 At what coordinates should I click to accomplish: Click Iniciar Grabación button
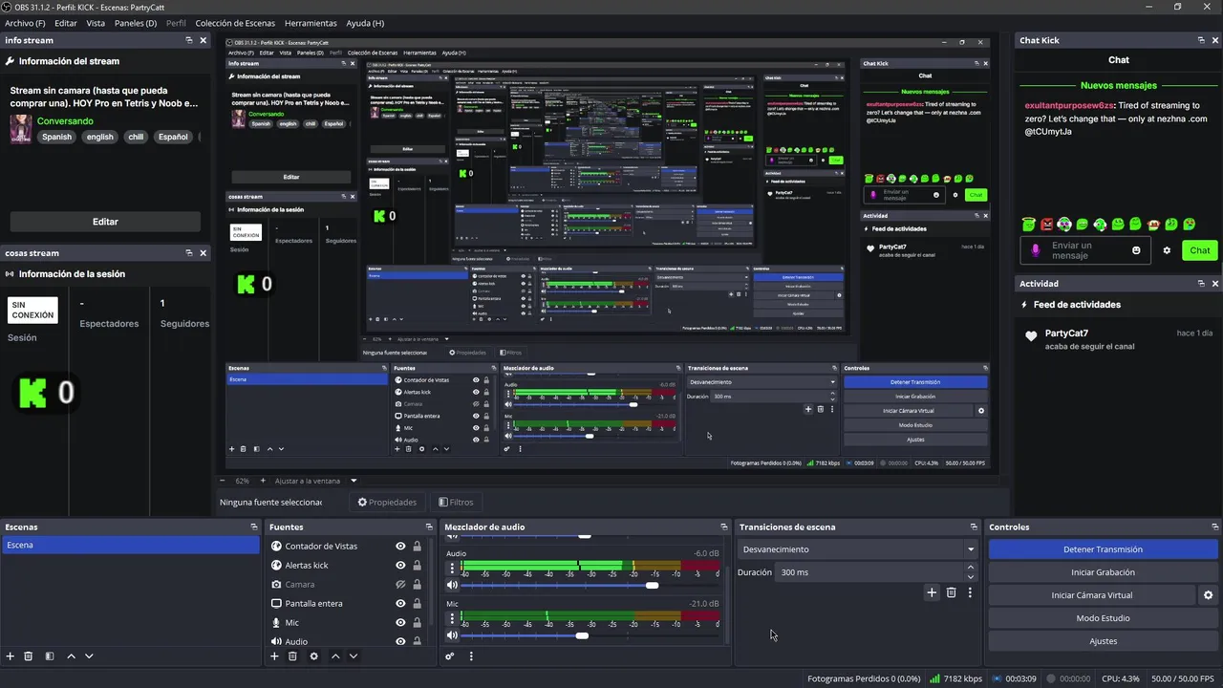[x=1103, y=572]
